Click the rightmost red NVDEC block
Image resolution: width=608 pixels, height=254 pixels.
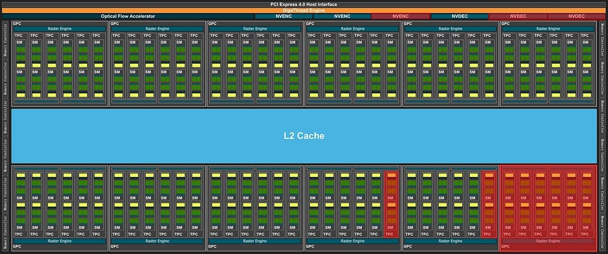576,16
